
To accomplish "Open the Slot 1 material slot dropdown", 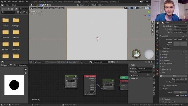I will tap(84, 62).
